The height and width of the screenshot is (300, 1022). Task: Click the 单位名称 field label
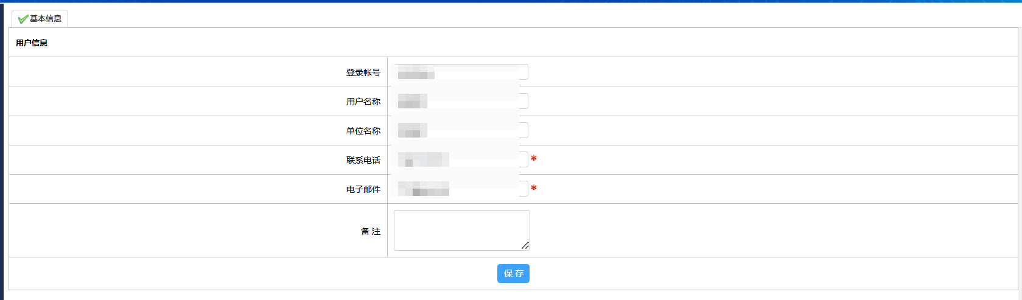(x=363, y=131)
